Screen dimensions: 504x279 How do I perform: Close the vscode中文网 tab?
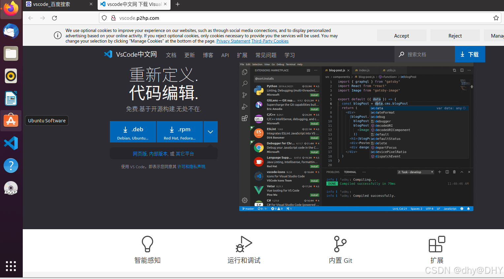coord(165,4)
